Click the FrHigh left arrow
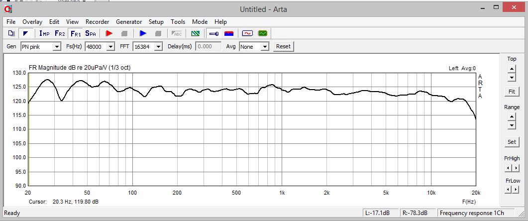The image size is (528, 221). point(508,167)
